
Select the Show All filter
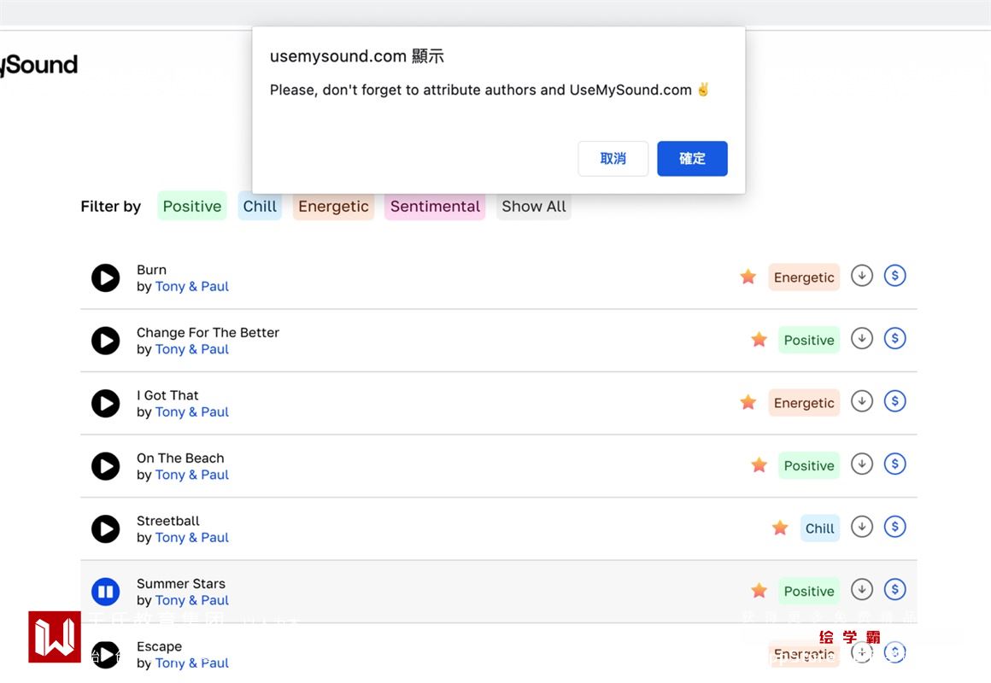(534, 206)
